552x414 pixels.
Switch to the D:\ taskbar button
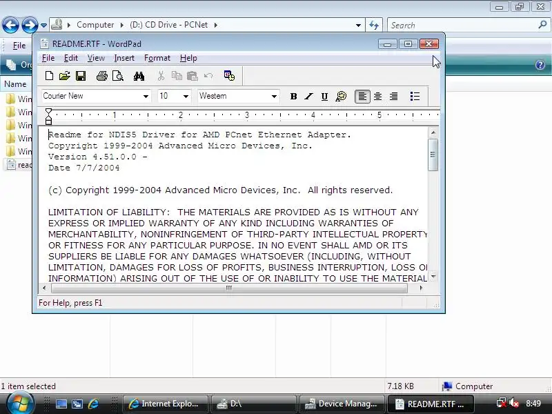253,404
